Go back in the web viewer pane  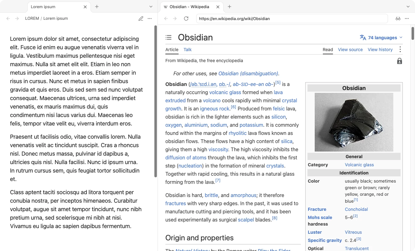(x=166, y=19)
